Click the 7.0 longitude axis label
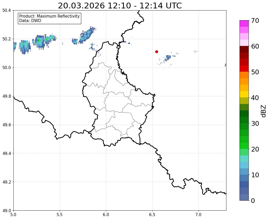The image size is (269, 219). [199, 215]
